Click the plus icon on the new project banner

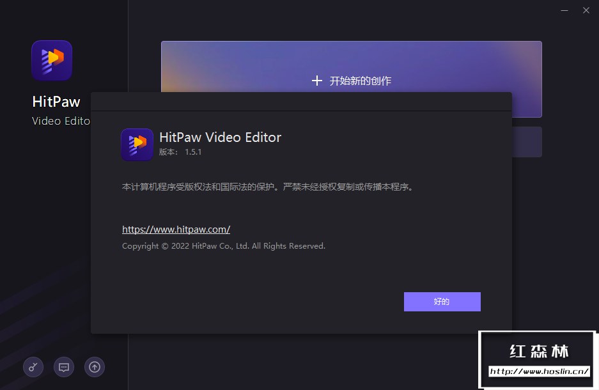316,81
